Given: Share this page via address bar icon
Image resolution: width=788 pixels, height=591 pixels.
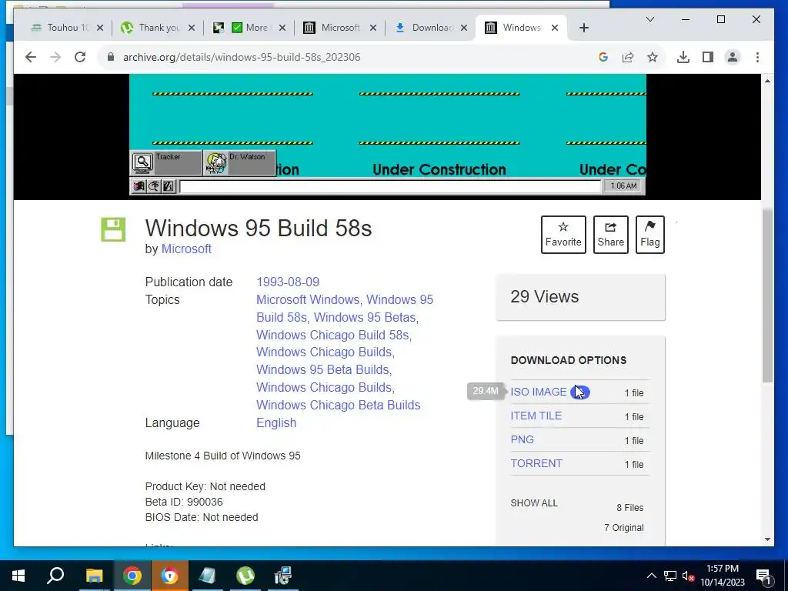Looking at the screenshot, I should [628, 57].
